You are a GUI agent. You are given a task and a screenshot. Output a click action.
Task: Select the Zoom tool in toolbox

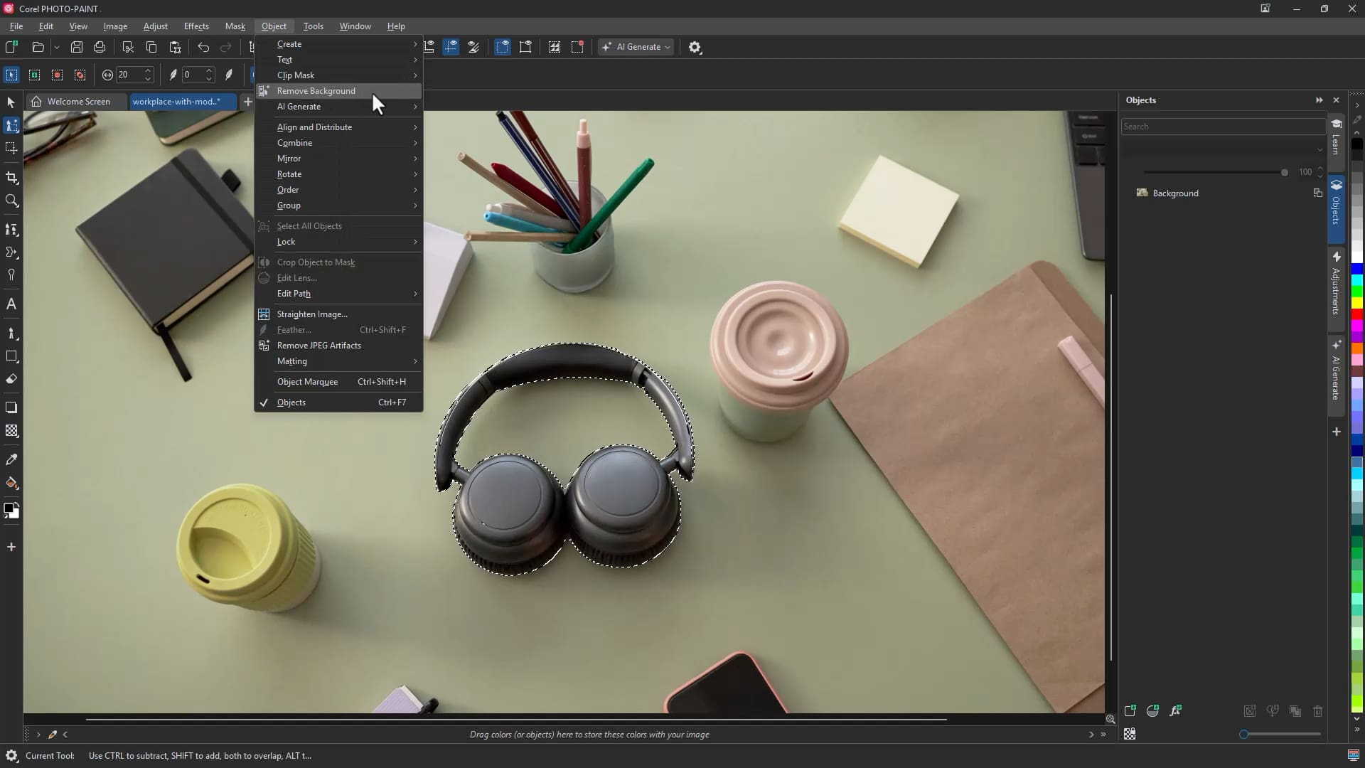coord(11,201)
